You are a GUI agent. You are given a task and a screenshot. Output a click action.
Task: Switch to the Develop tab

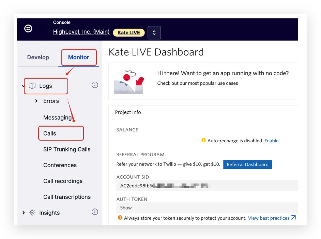[x=38, y=57]
